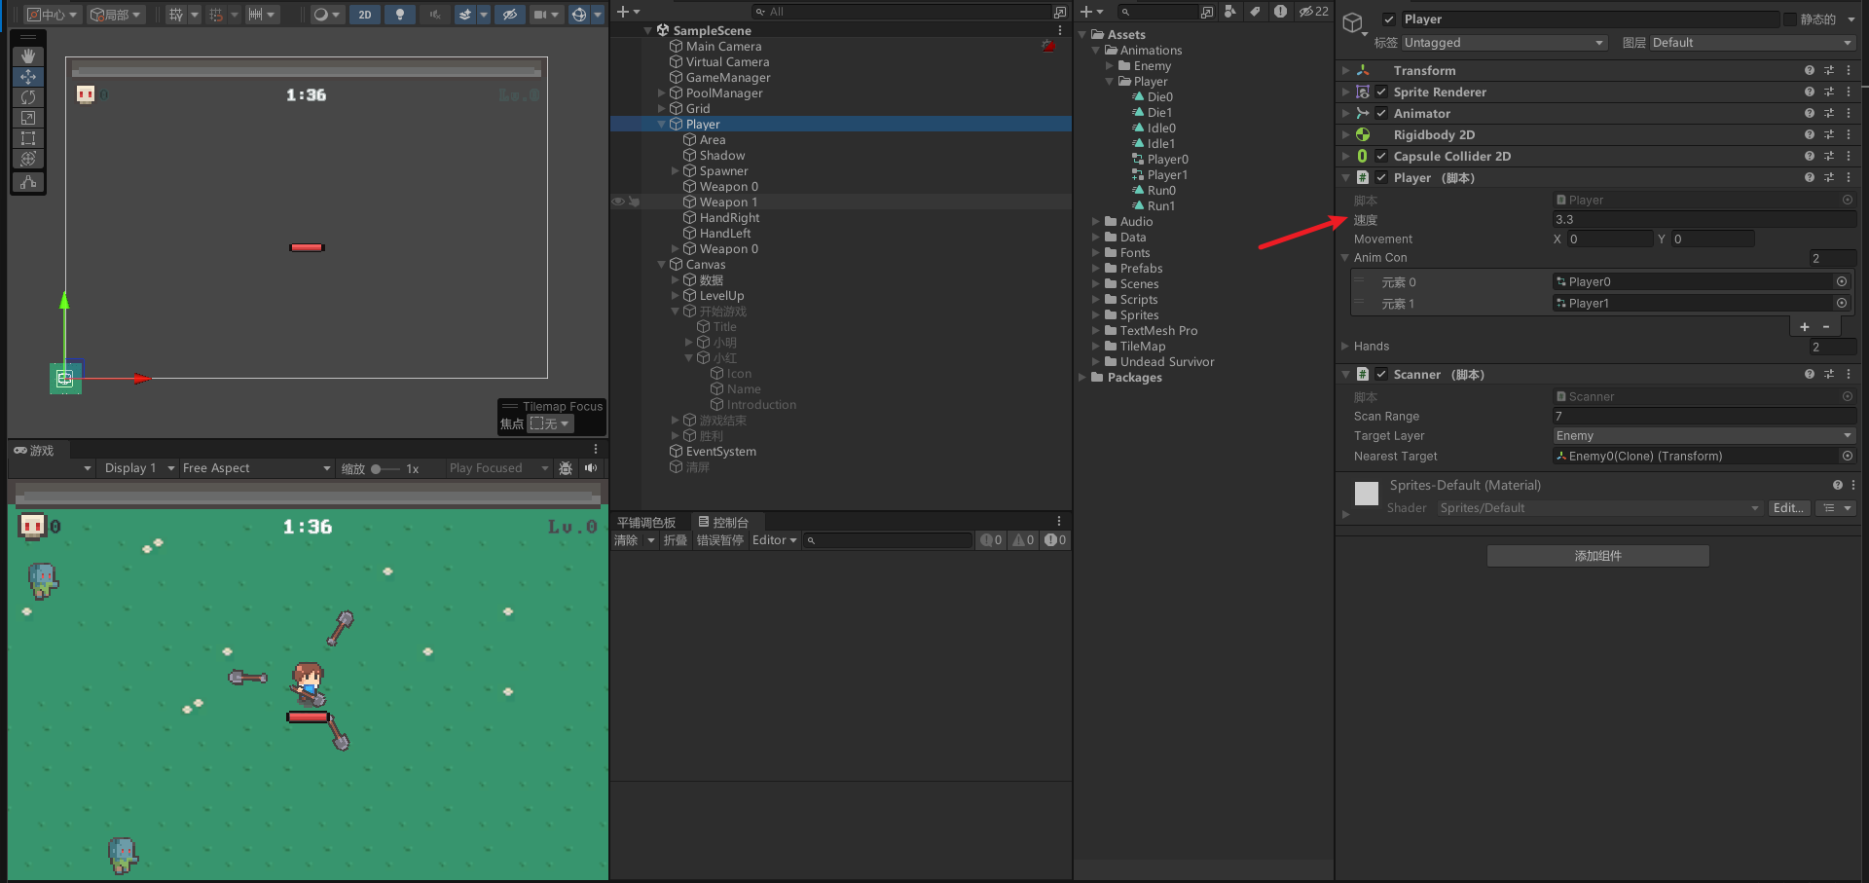The width and height of the screenshot is (1869, 883).
Task: Open the Target Layer Enemy dropdown
Action: pyautogui.click(x=1704, y=435)
